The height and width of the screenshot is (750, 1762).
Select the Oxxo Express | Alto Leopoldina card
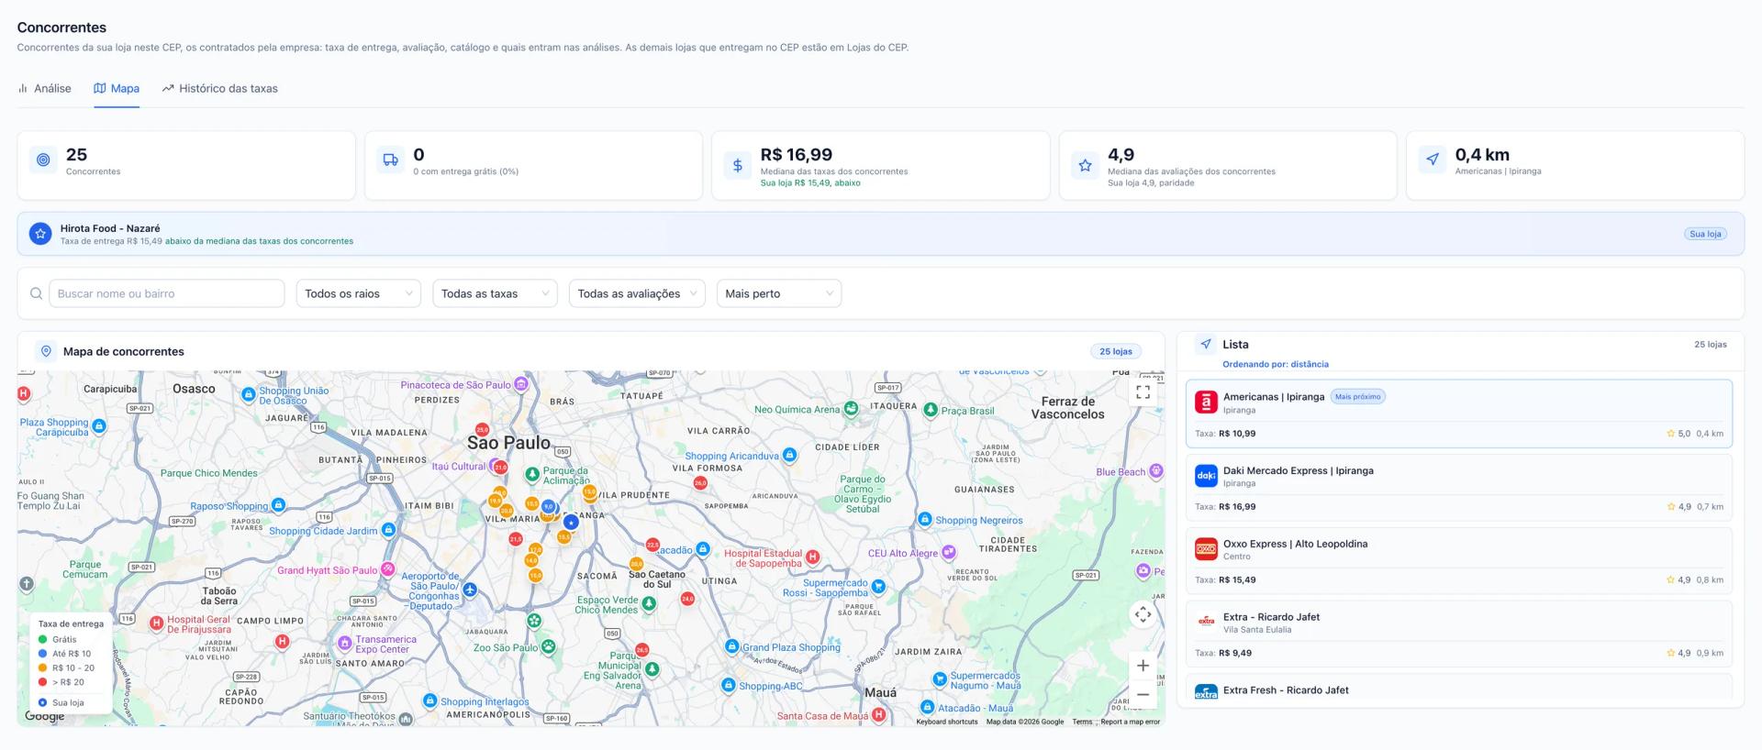point(1459,560)
